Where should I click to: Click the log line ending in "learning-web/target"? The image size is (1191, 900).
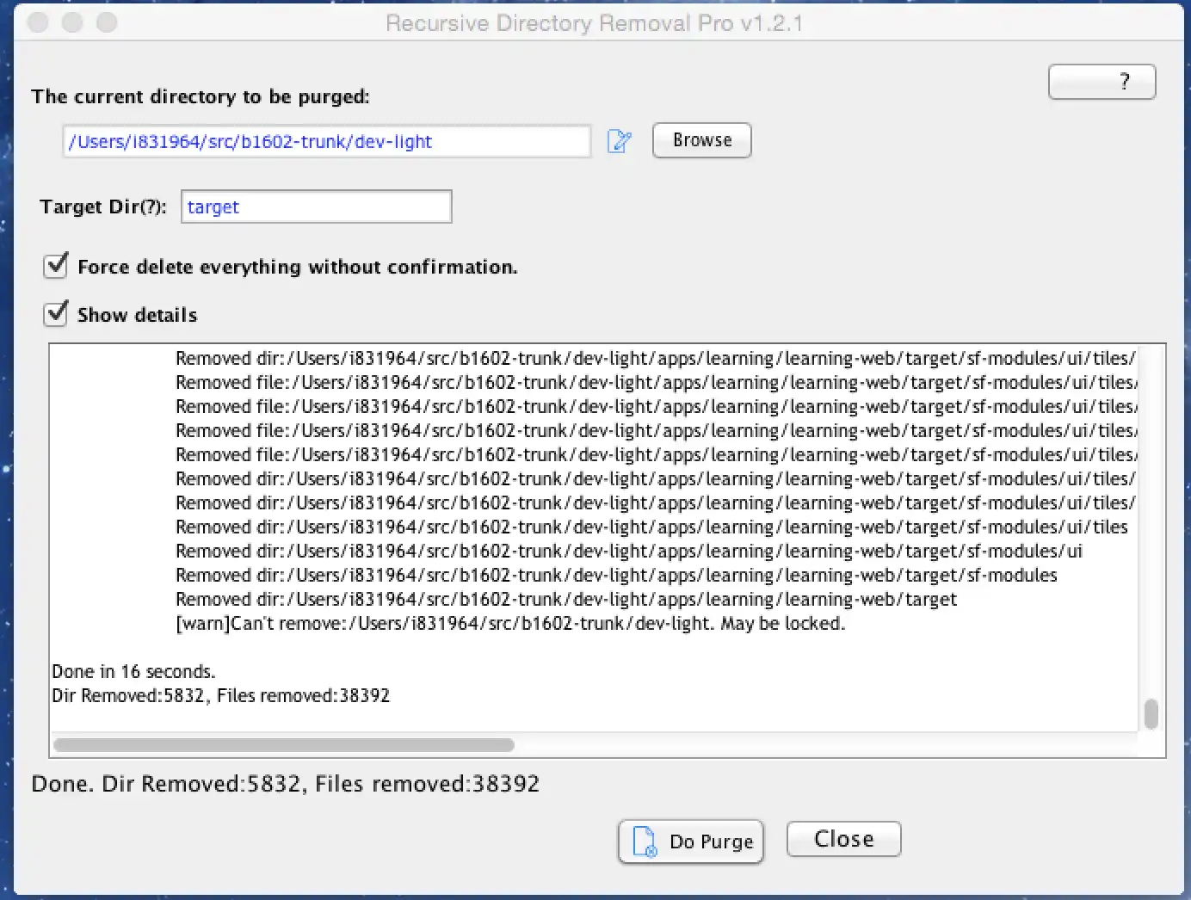click(566, 599)
